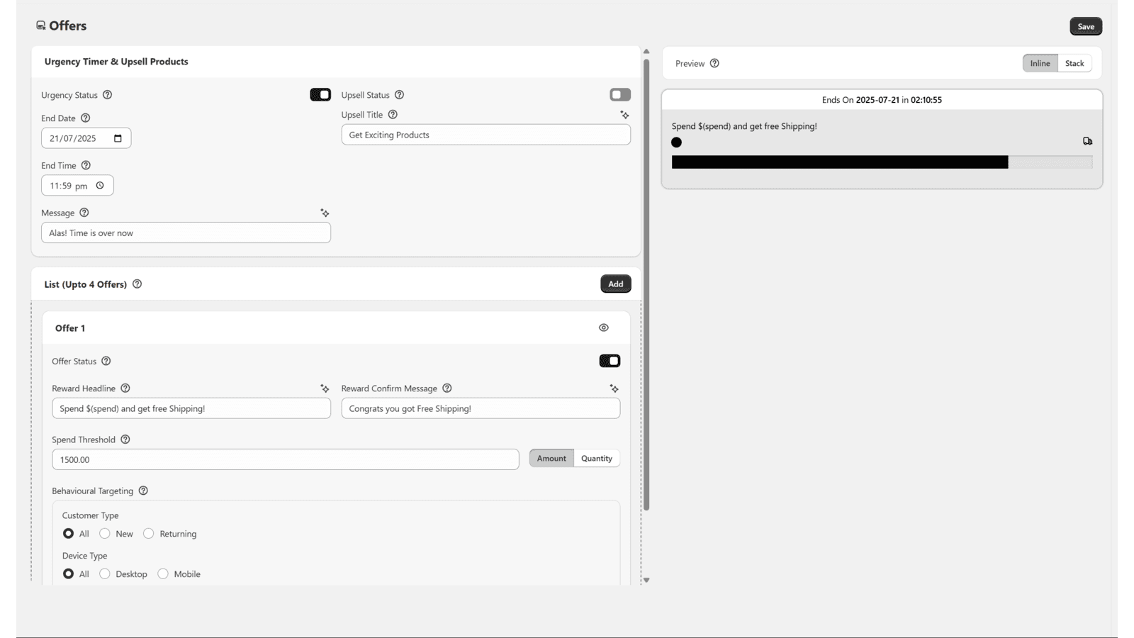1134x638 pixels.
Task: Click the settings panel vertical scrollbar
Action: (646, 284)
